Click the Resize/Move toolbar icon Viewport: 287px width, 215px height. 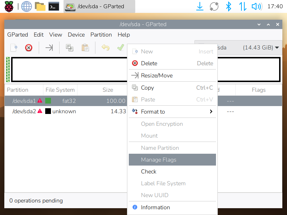(x=49, y=48)
